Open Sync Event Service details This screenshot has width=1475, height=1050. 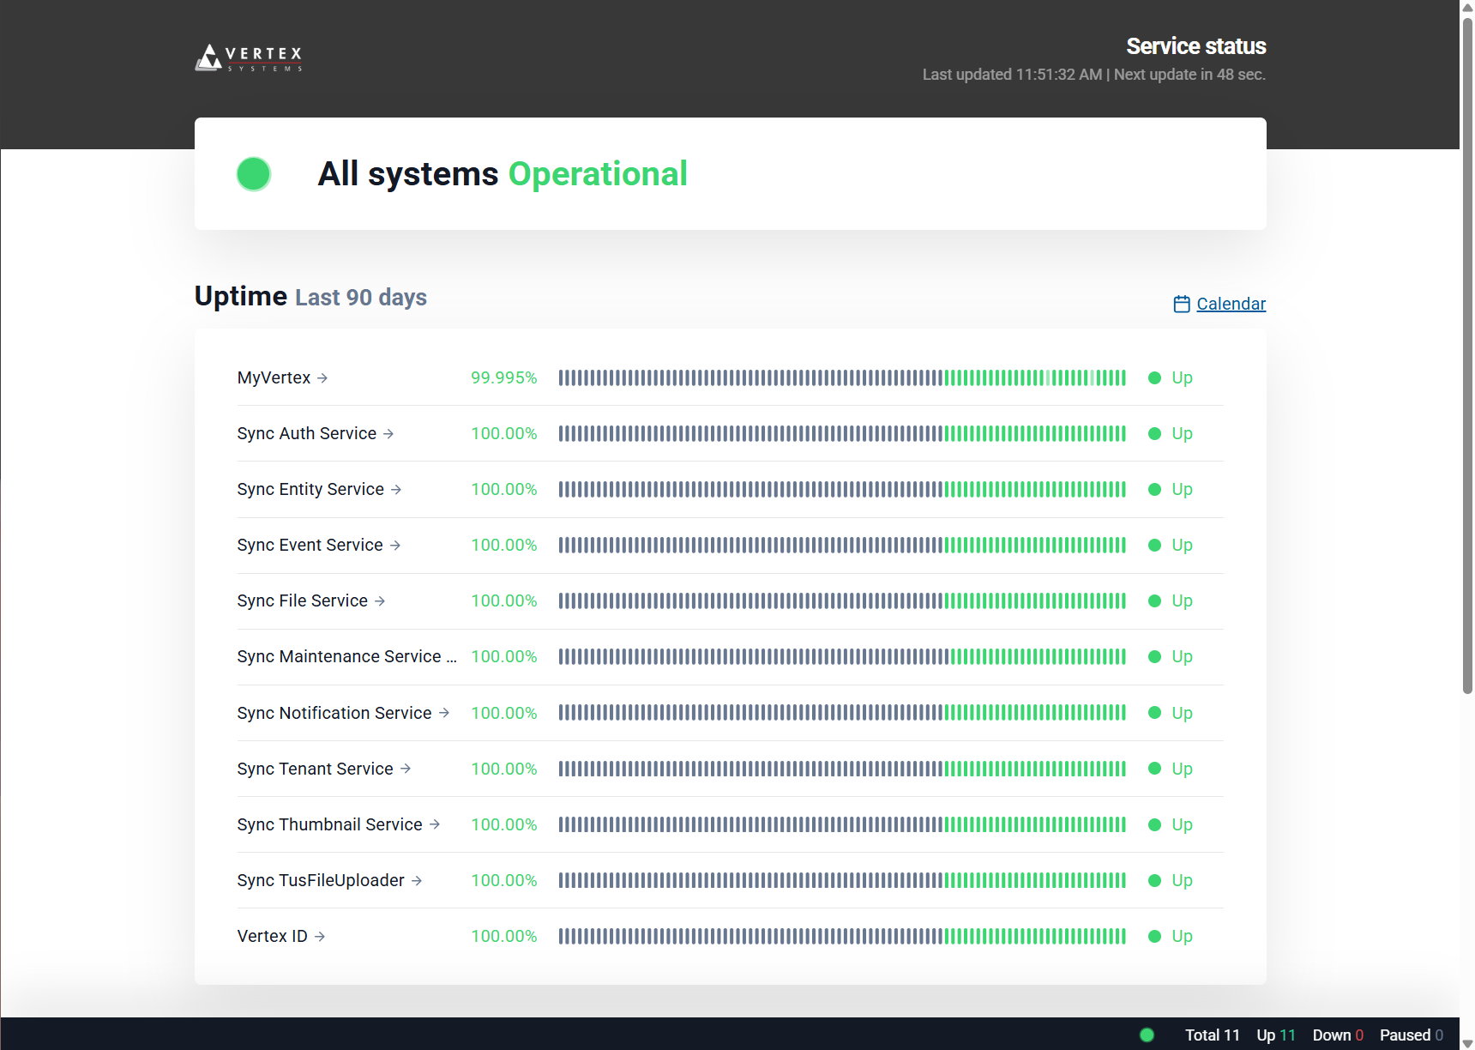[x=310, y=545]
